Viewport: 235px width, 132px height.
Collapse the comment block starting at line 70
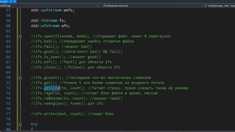tap(21, 78)
